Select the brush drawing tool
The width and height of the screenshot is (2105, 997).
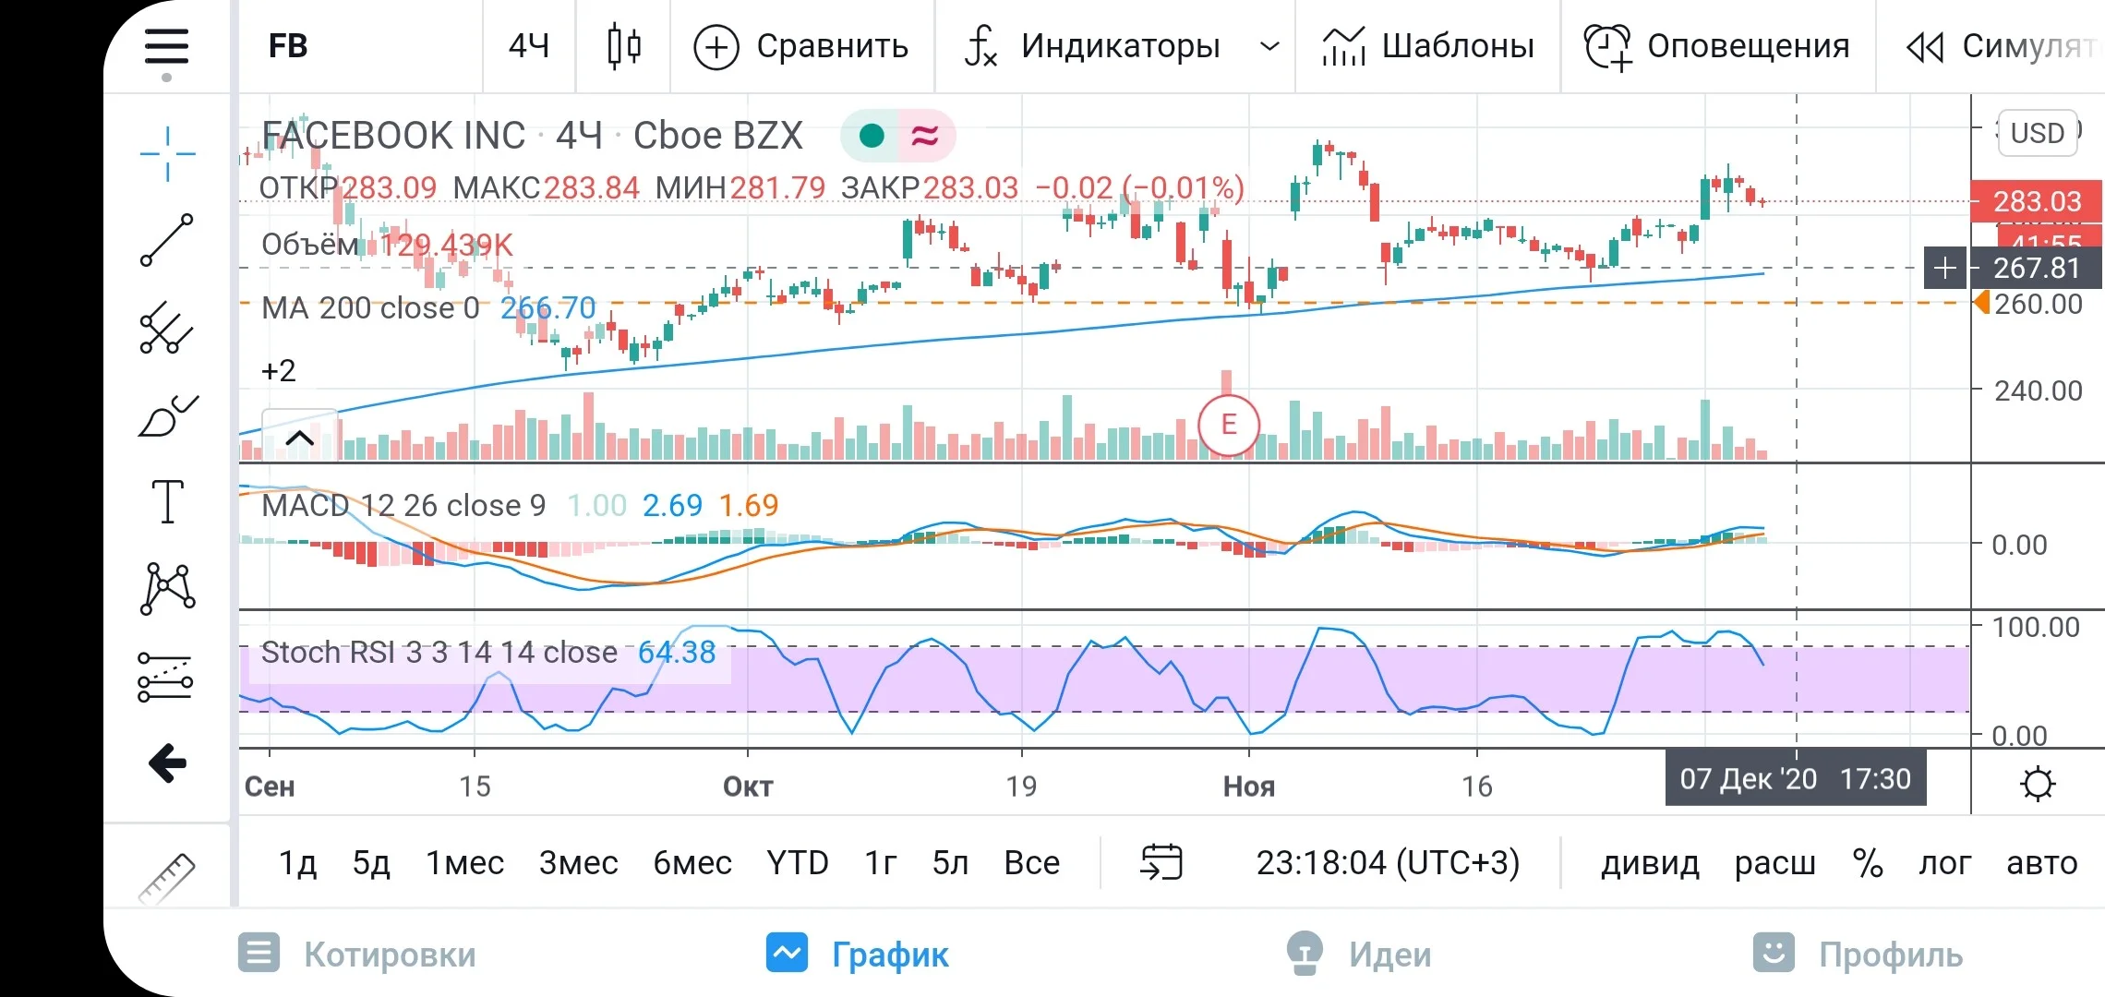point(167,416)
